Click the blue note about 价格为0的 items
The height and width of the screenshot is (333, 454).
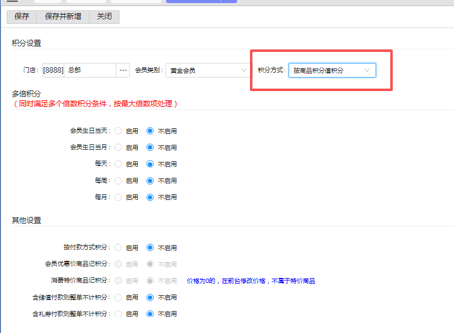pyautogui.click(x=251, y=280)
